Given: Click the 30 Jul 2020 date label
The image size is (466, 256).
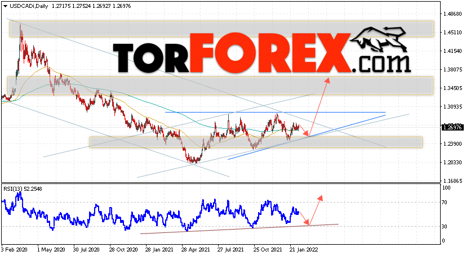Looking at the screenshot, I should pos(86,250).
